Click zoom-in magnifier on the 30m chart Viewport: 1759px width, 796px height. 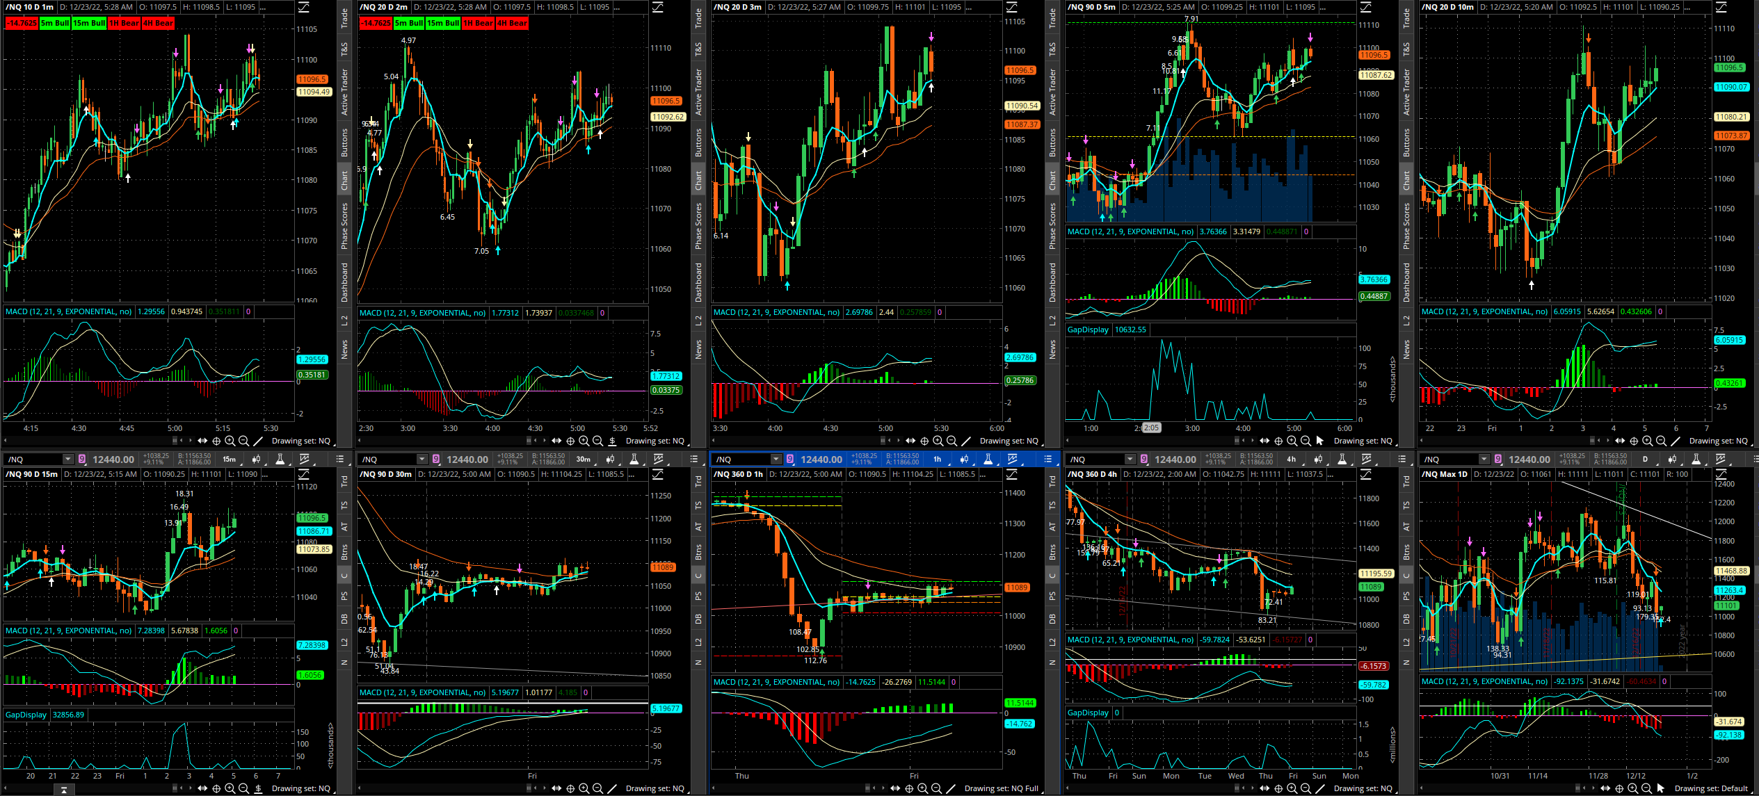tap(584, 788)
